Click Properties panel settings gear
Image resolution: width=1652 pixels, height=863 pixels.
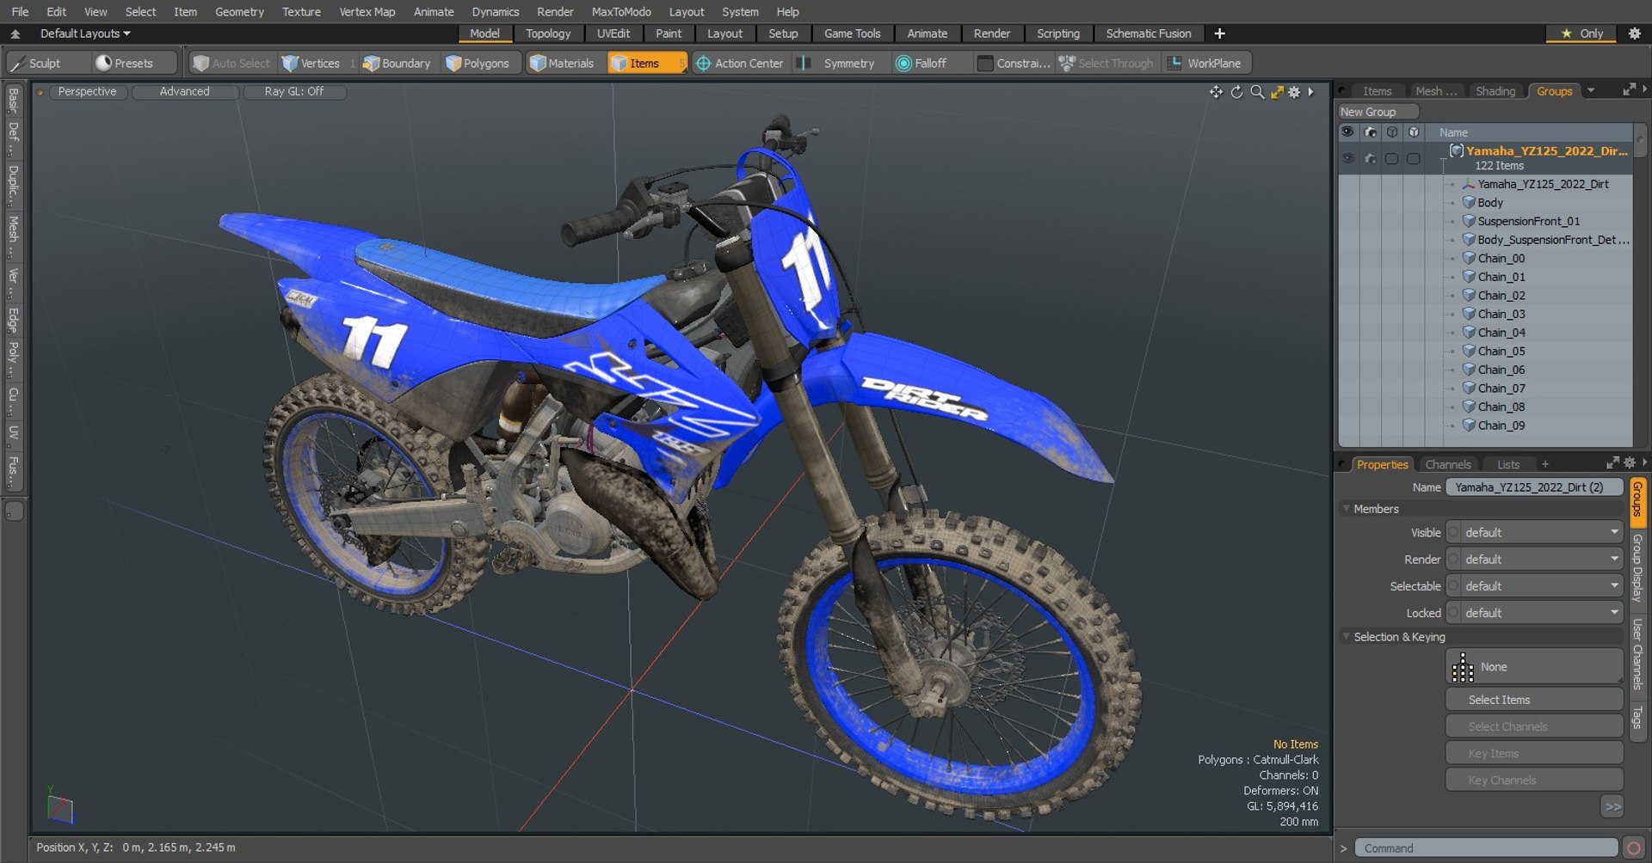tap(1629, 463)
